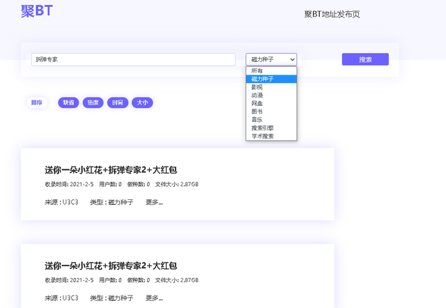The image size is (446, 308).
Task: Sort results by 时间
Action: coord(118,102)
